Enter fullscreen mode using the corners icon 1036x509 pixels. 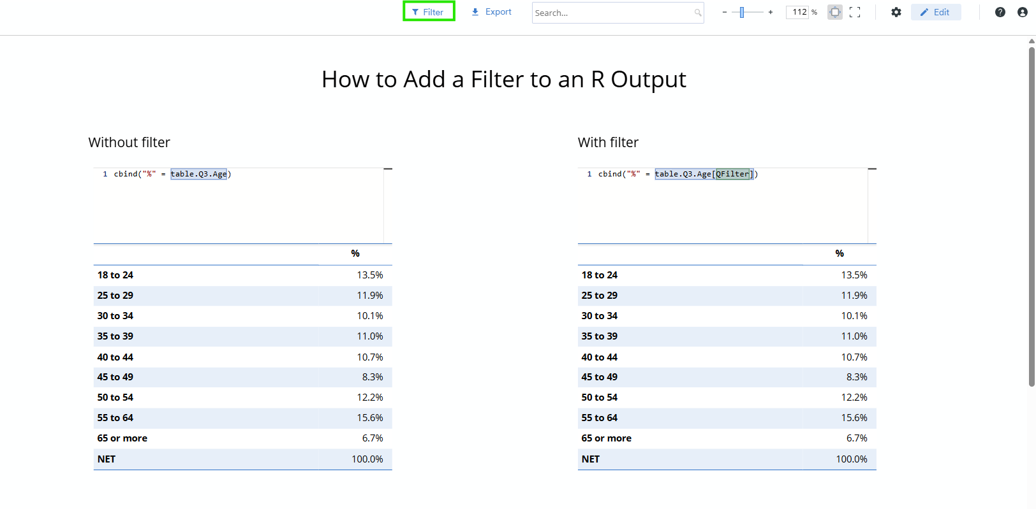click(x=855, y=12)
